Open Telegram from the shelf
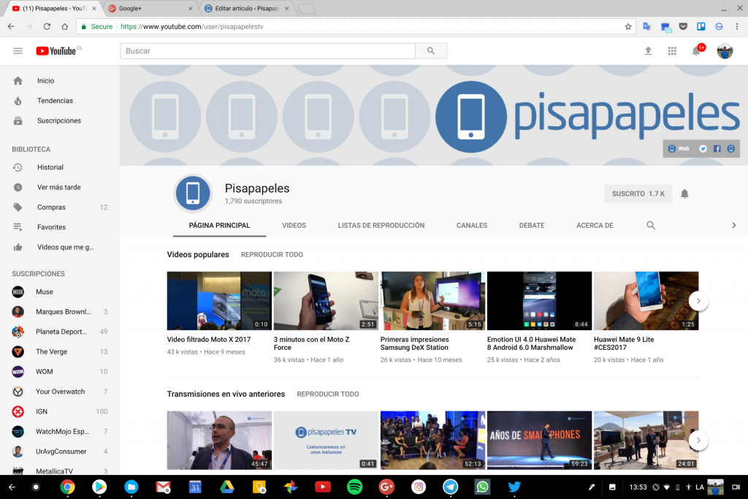 click(x=450, y=487)
